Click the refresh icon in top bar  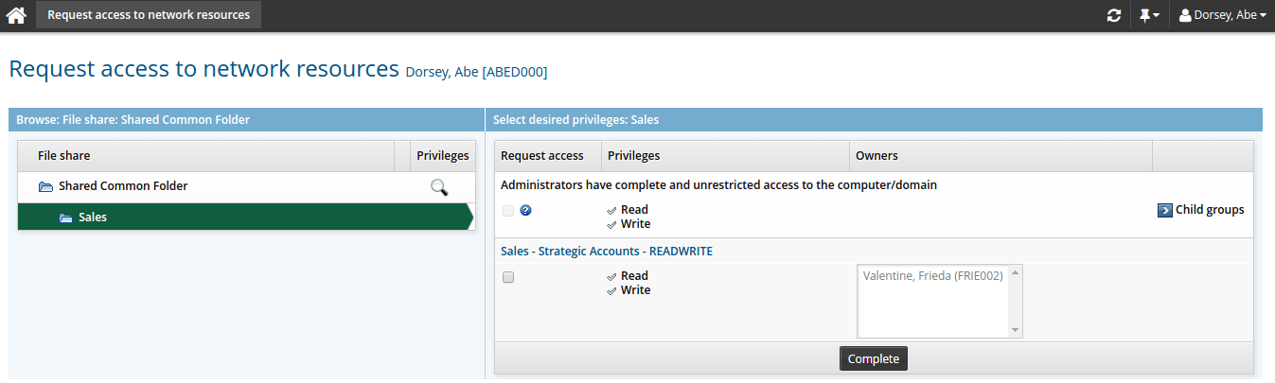click(1114, 15)
